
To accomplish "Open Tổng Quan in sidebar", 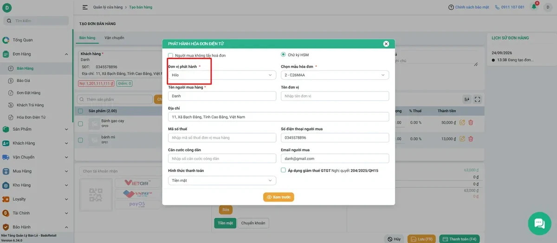I will [36, 40].
